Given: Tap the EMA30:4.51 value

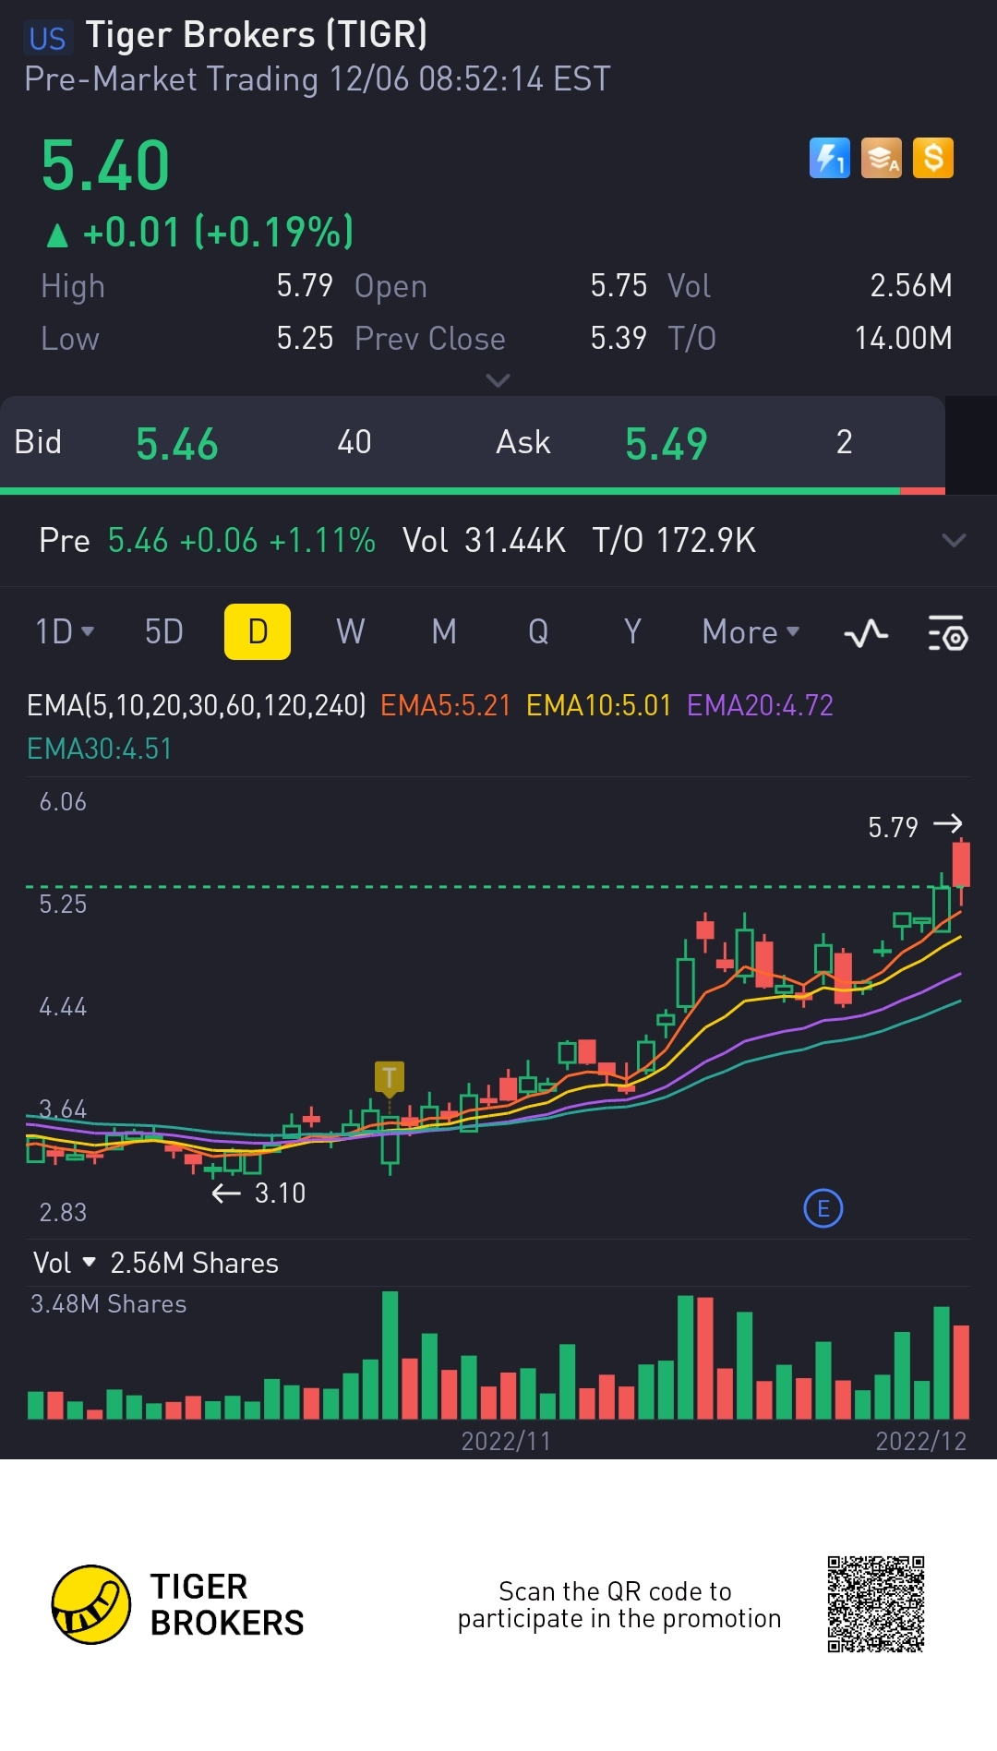Looking at the screenshot, I should pos(100,749).
